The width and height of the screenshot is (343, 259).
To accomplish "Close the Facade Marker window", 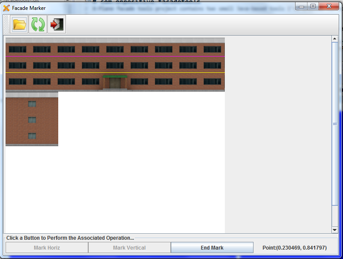I will 329,6.
